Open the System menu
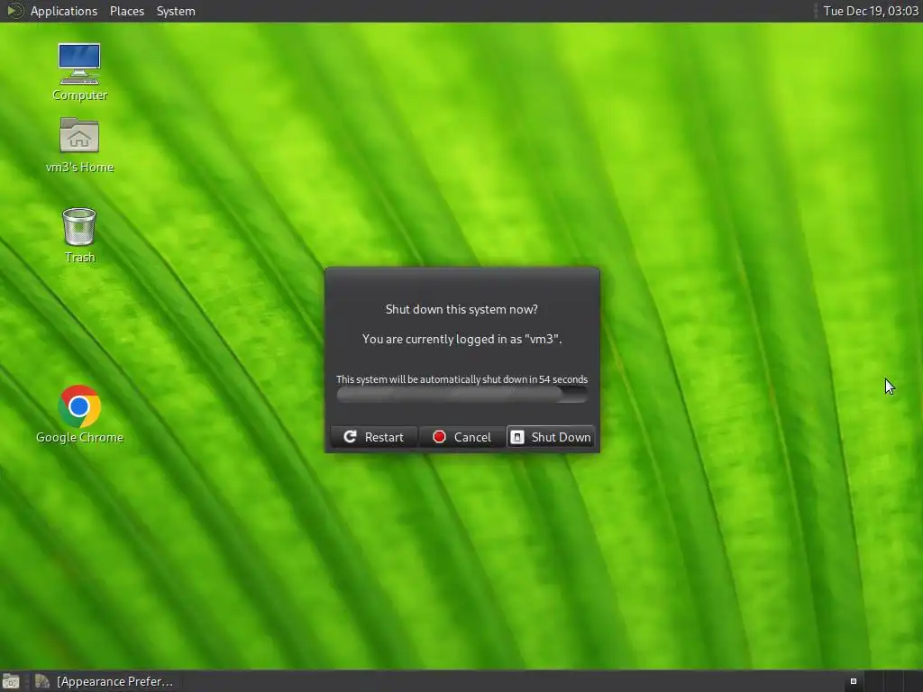This screenshot has width=923, height=692. coord(176,11)
